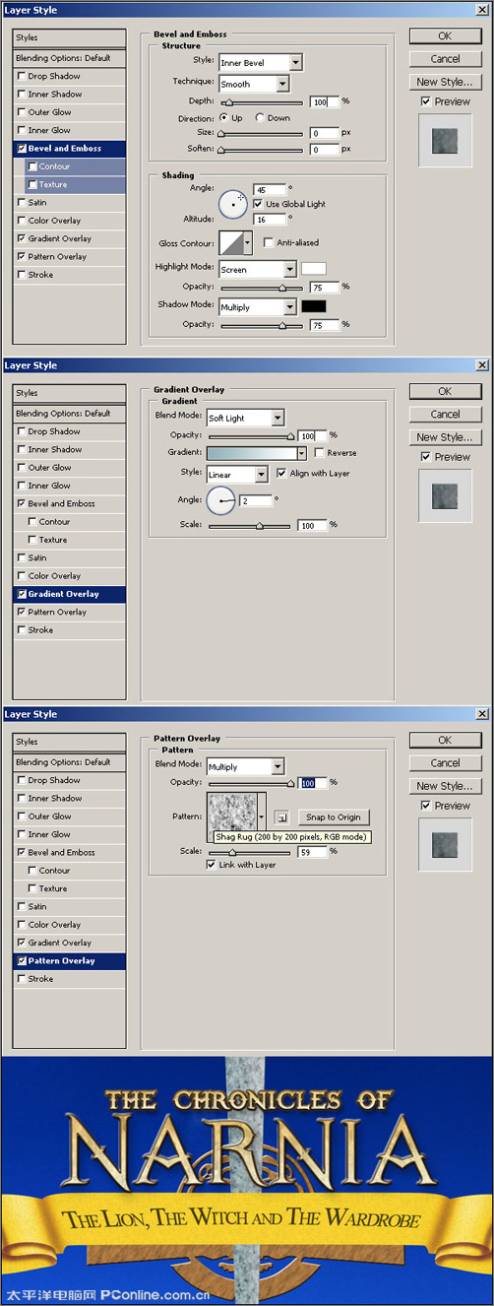The width and height of the screenshot is (494, 1306).
Task: Enable Inner Glow in Gradient Overlay dialog
Action: [x=22, y=486]
